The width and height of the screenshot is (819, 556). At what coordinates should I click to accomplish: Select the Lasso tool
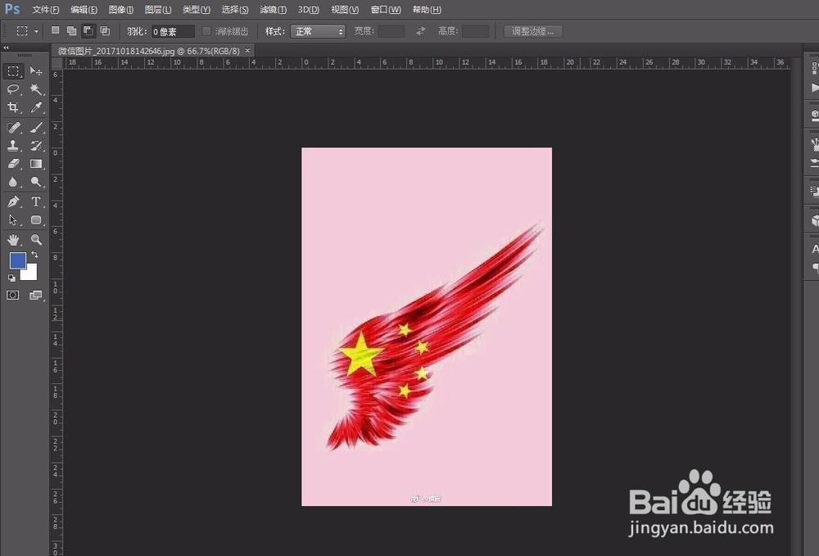(x=13, y=89)
